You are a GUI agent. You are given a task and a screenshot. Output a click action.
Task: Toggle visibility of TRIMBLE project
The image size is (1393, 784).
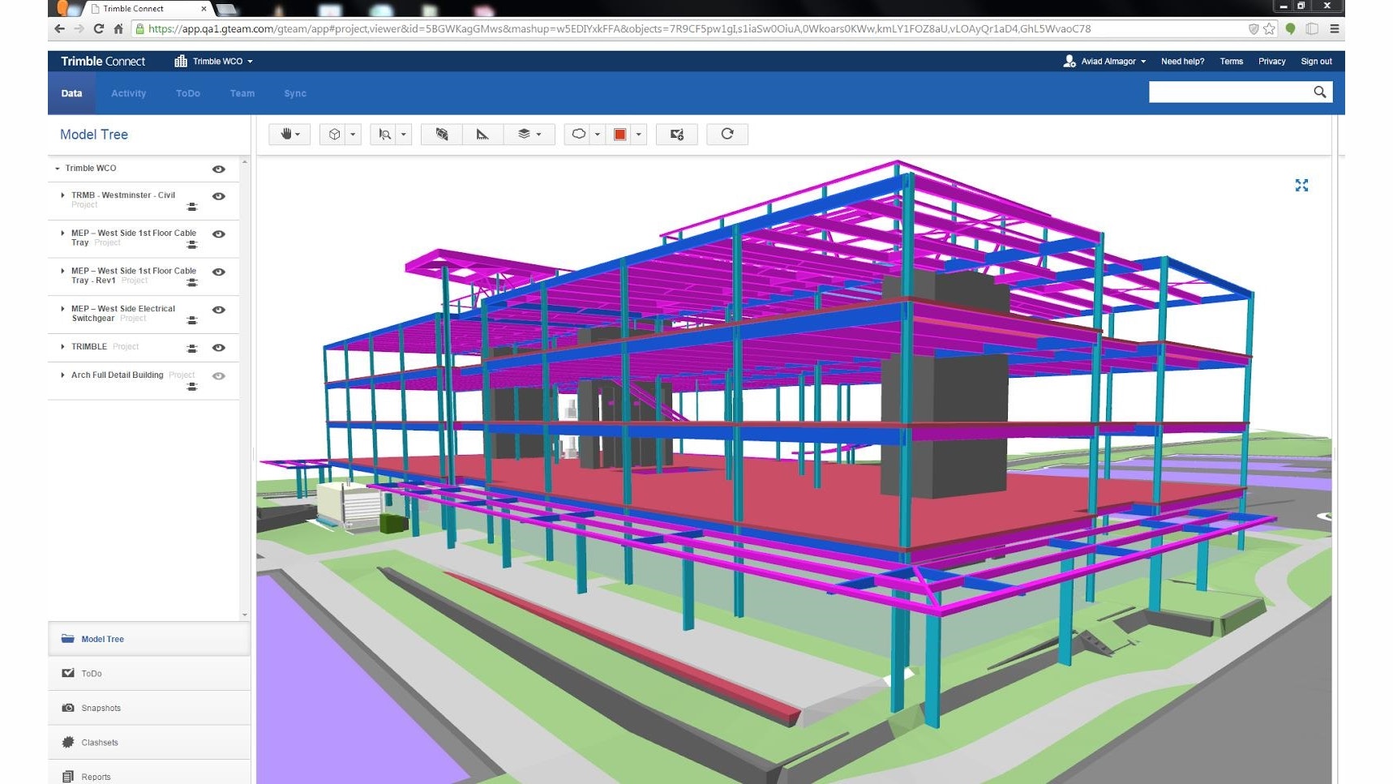(219, 348)
